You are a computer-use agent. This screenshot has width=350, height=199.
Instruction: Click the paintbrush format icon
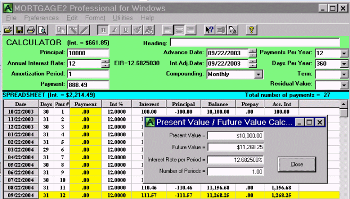tap(137, 30)
